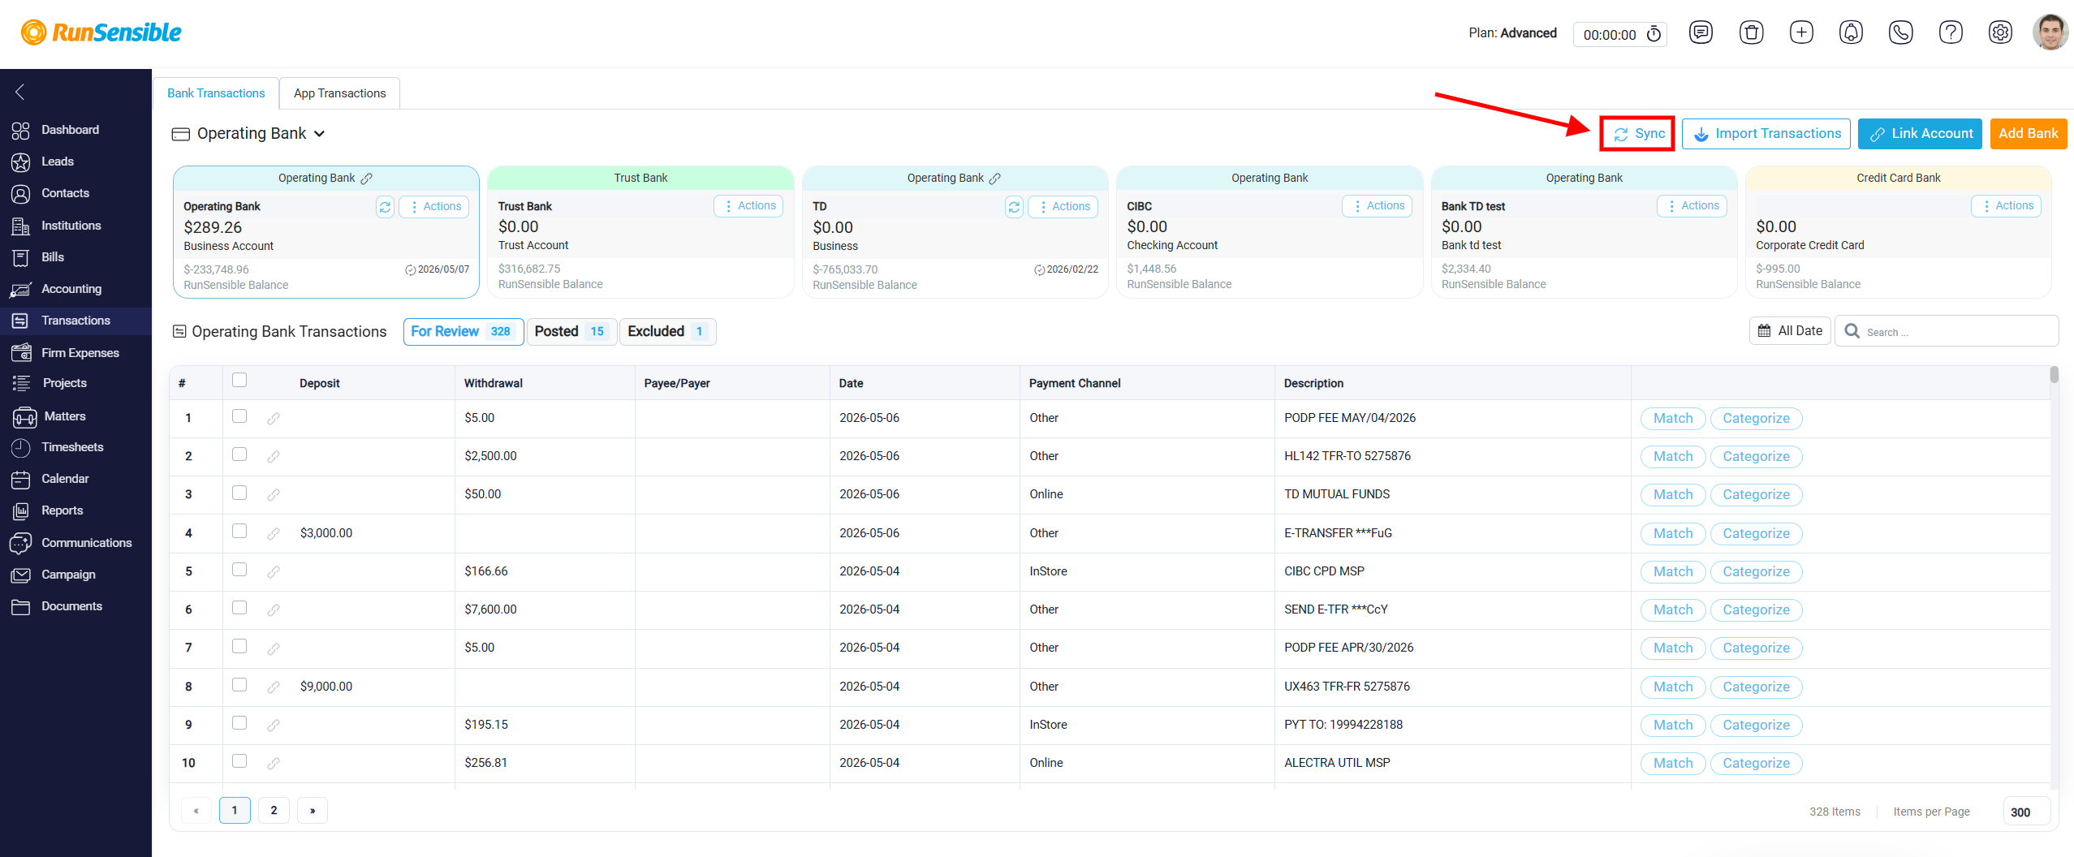2074x857 pixels.
Task: Open the phone call icon in header
Action: coord(1901,32)
